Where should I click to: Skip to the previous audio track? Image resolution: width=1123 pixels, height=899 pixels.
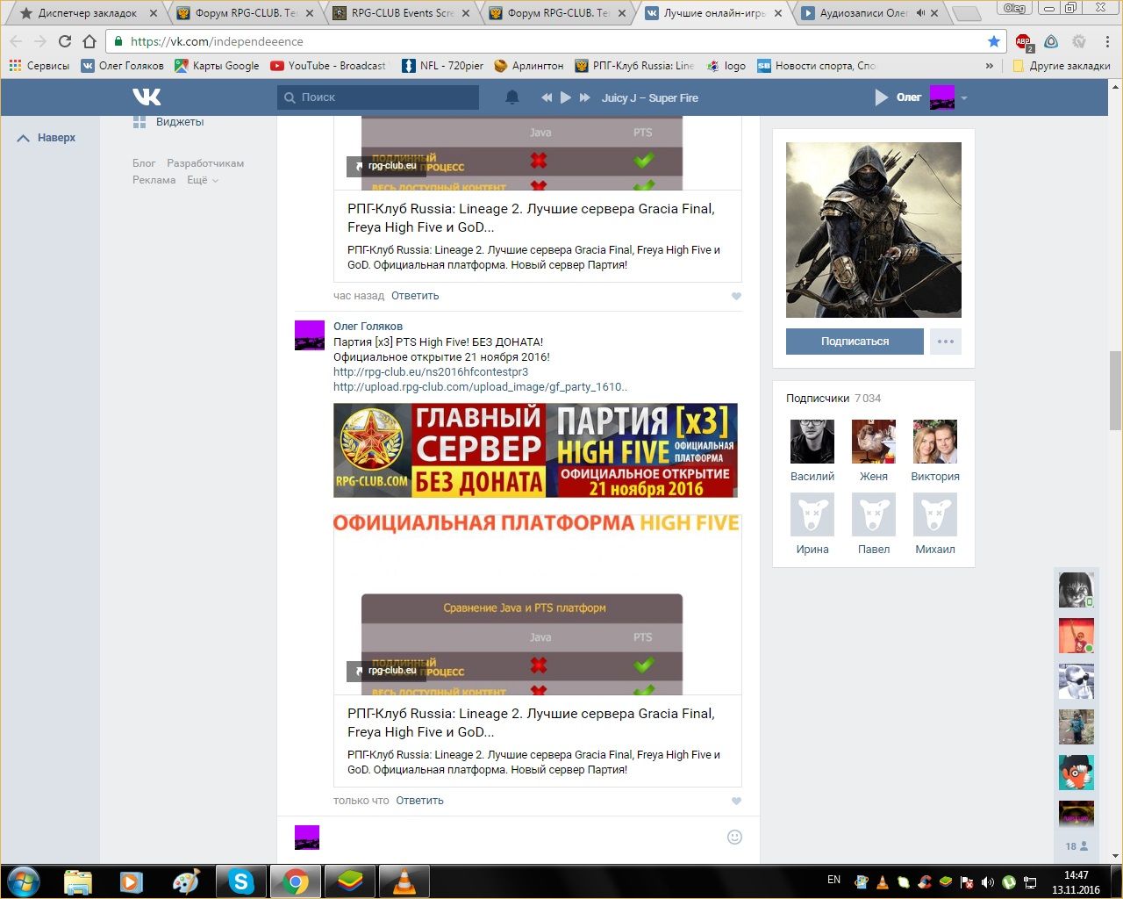click(x=547, y=97)
